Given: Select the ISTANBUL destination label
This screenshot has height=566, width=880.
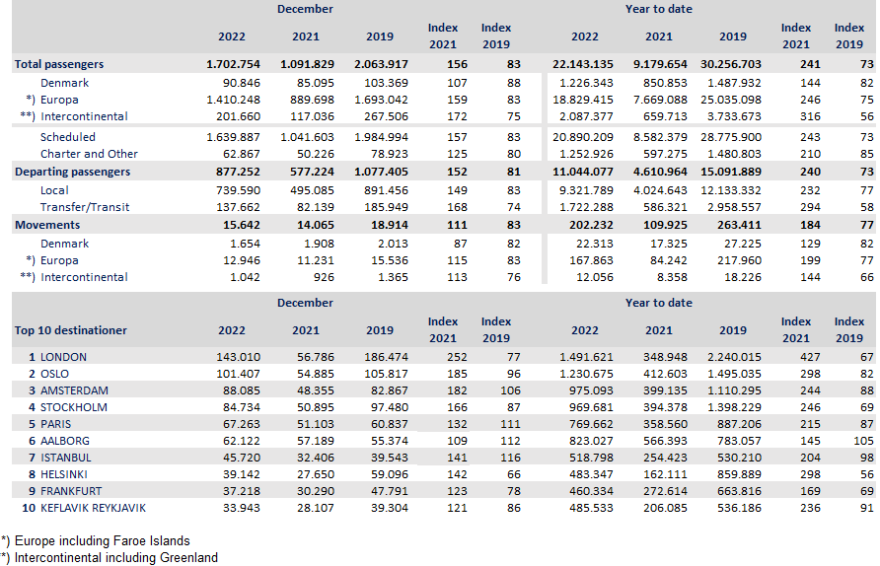Looking at the screenshot, I should [66, 460].
